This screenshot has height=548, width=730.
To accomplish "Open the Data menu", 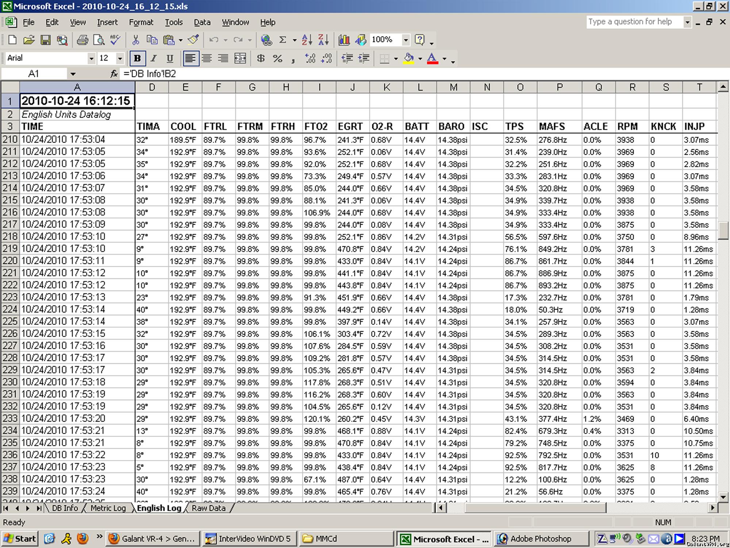I will [202, 22].
